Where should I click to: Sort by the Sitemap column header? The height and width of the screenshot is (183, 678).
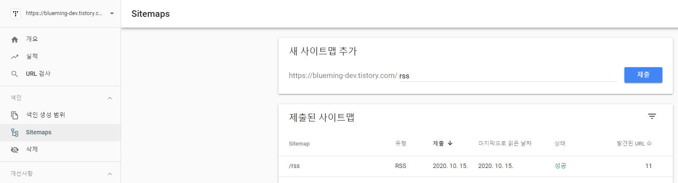299,143
